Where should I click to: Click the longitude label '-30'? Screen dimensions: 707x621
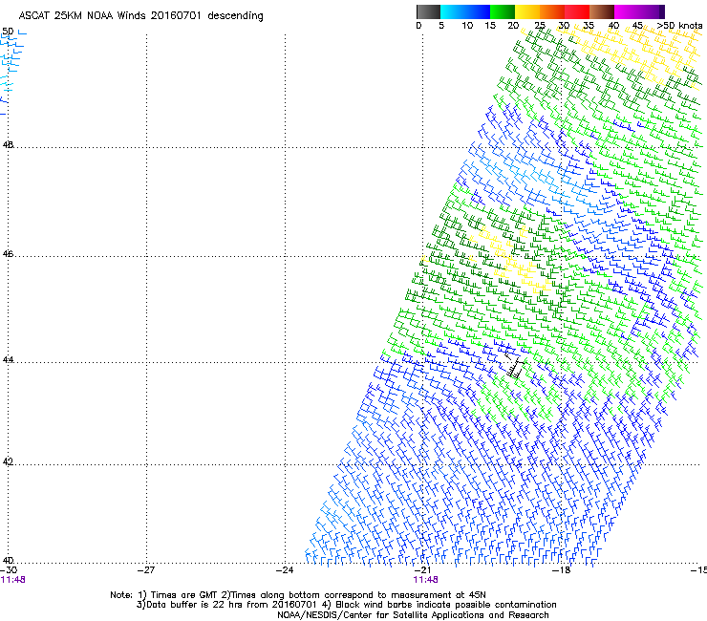[9, 570]
